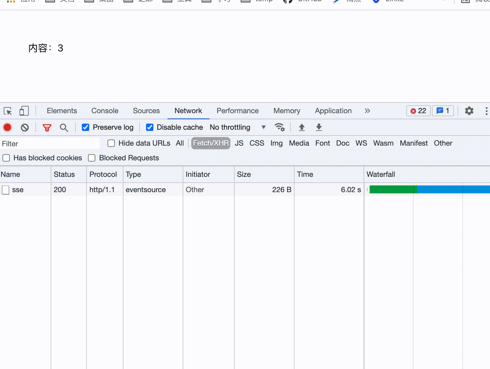The width and height of the screenshot is (490, 369).
Task: Uncheck Disable cache checkbox
Action: 150,127
